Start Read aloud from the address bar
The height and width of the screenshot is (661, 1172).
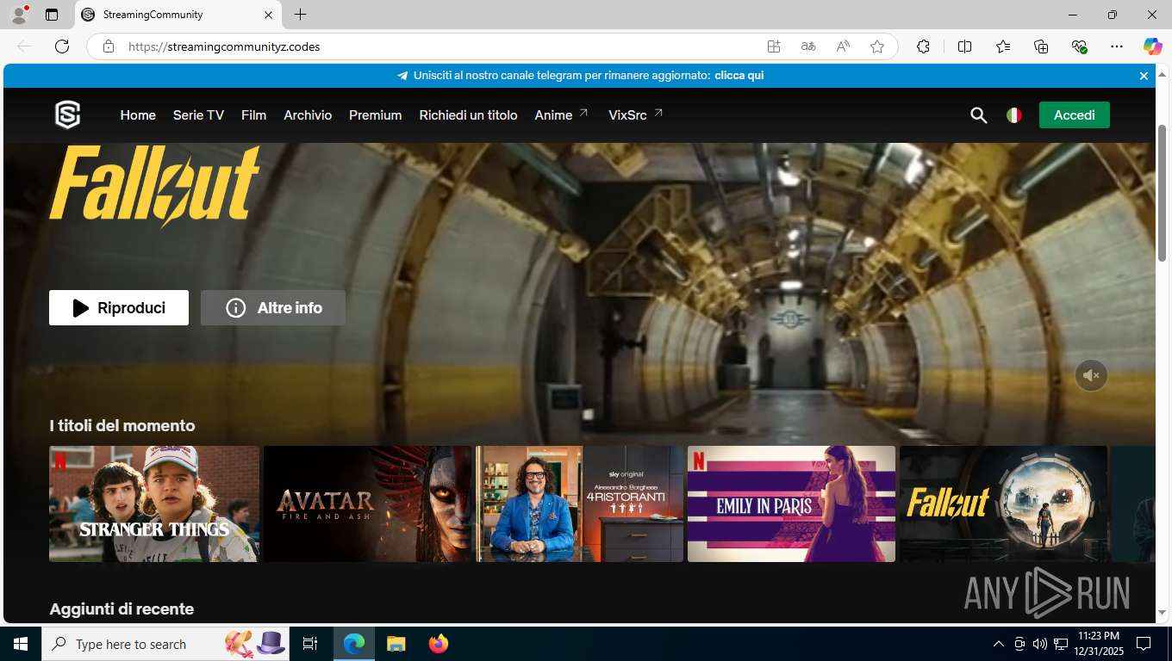[x=843, y=46]
